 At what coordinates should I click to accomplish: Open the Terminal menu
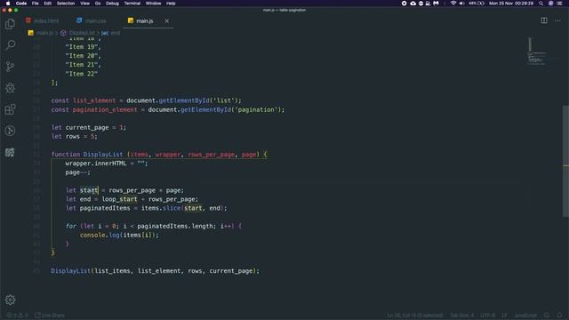pos(132,4)
